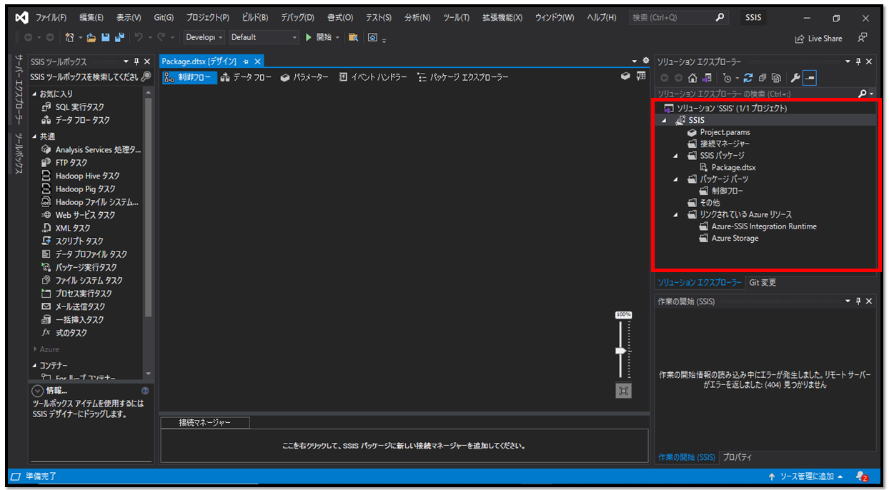Image resolution: width=889 pixels, height=490 pixels.
Task: Open the Default platform dropdown
Action: 264,37
